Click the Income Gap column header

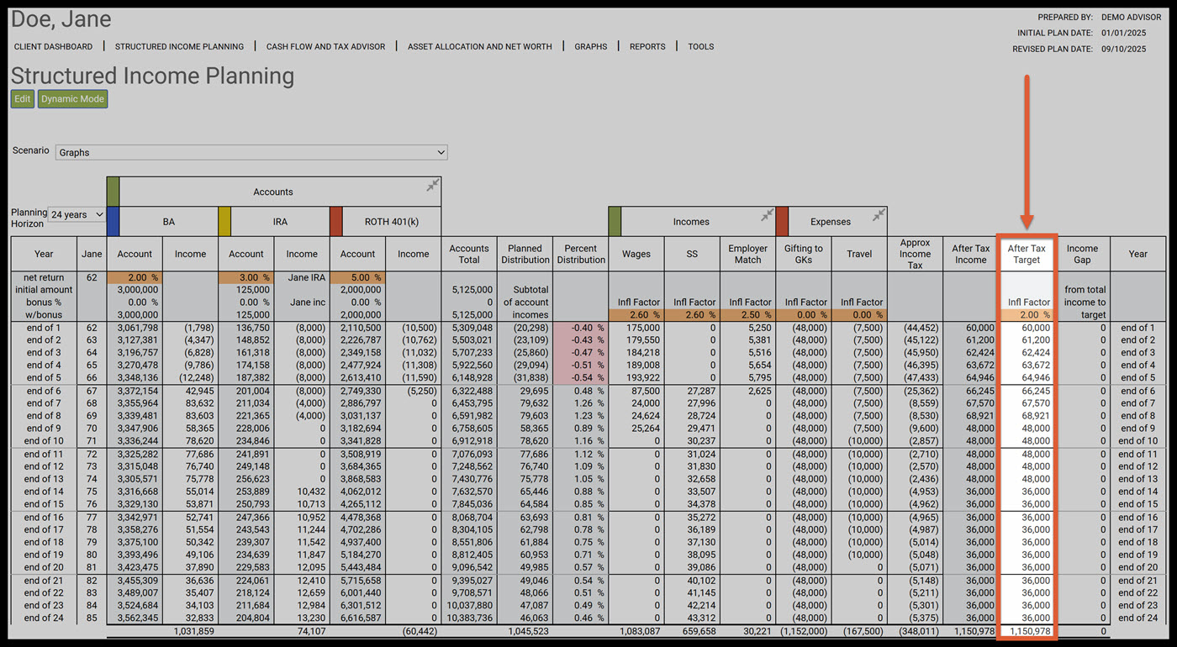tap(1082, 254)
